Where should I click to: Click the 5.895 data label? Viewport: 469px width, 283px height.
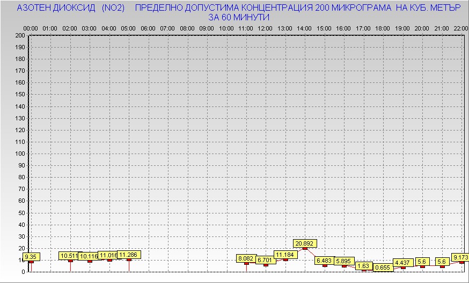[x=344, y=261]
